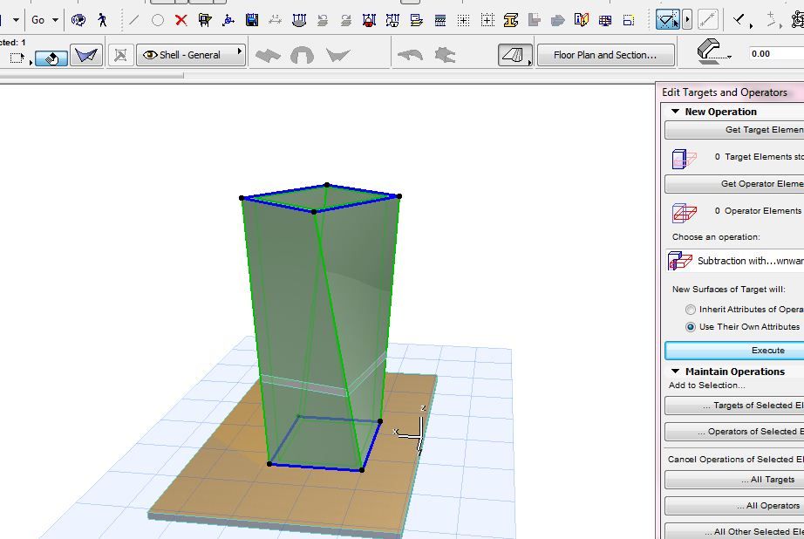Image resolution: width=804 pixels, height=539 pixels.
Task: Click the chair drafting icon
Action: [x=205, y=20]
